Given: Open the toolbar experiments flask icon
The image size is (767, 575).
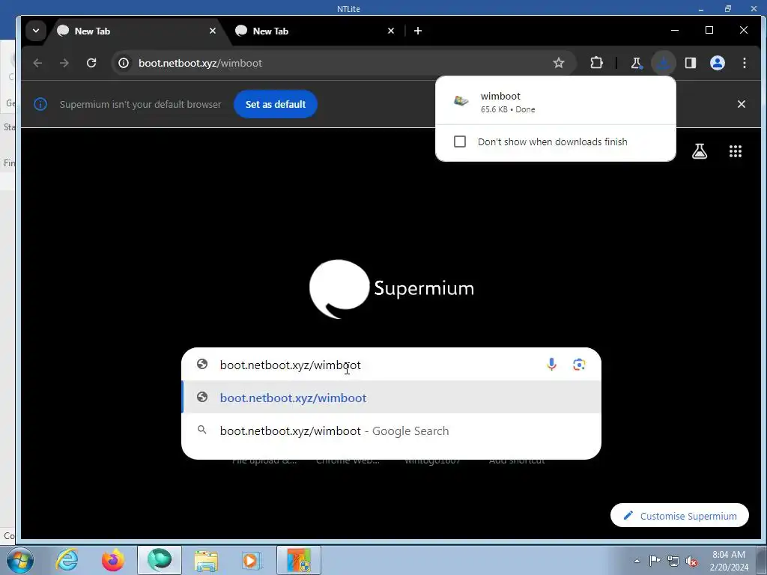Looking at the screenshot, I should [637, 63].
